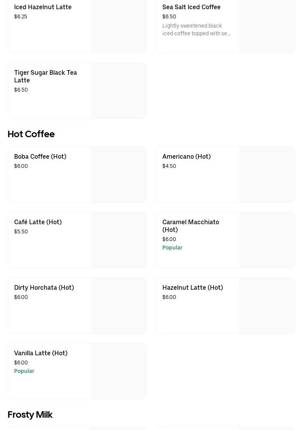The image size is (308, 430).
Task: Select the Sea Salt Iced Coffee title
Action: coord(191,7)
